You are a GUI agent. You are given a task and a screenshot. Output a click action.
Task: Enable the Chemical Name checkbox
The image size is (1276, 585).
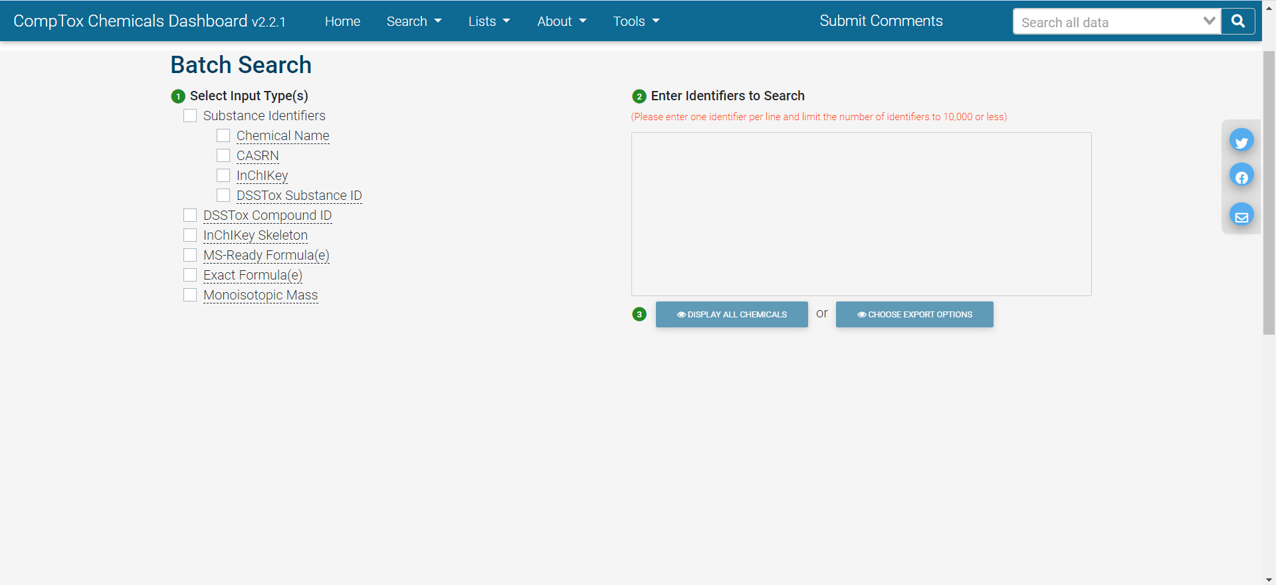223,135
